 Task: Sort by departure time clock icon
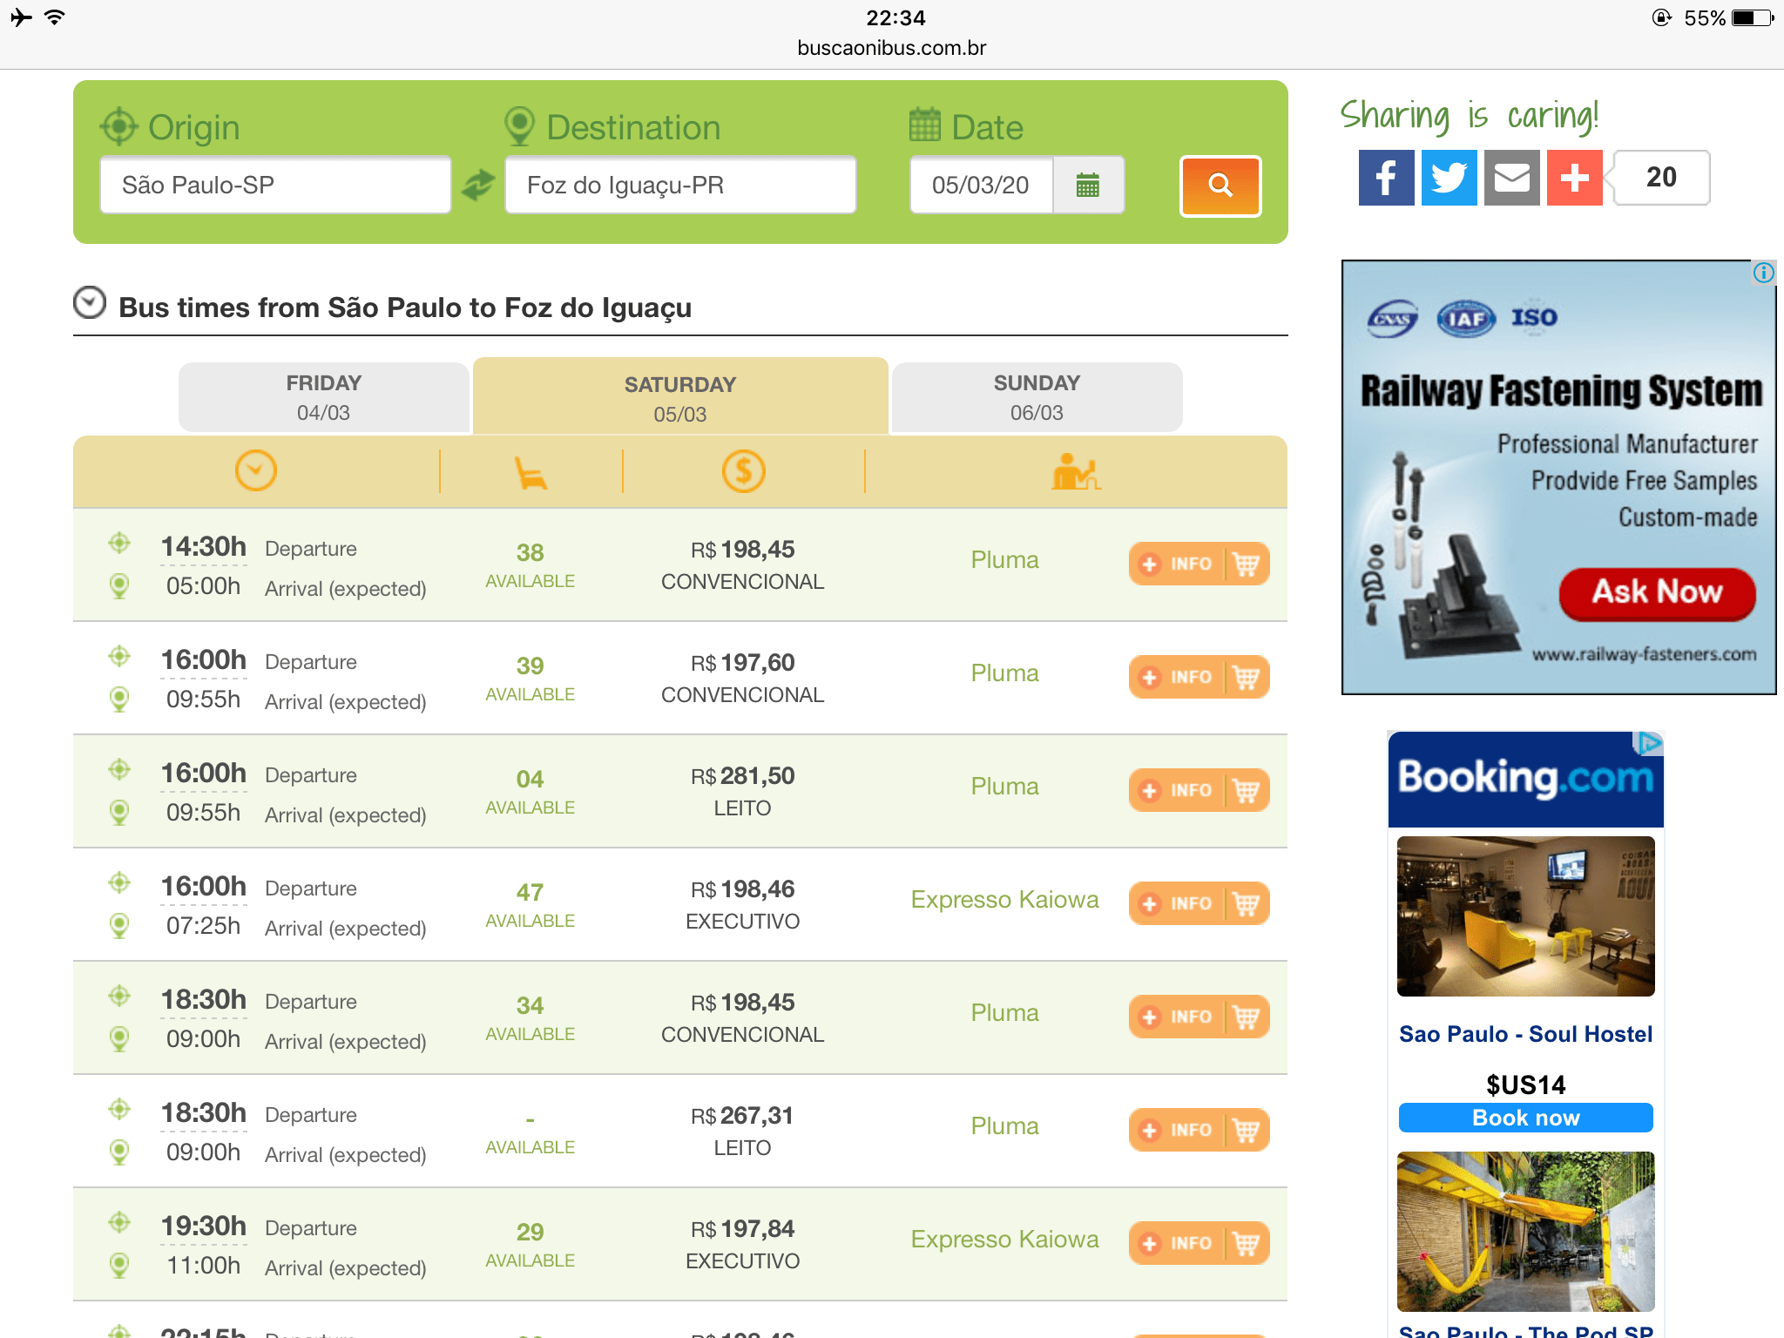point(255,471)
